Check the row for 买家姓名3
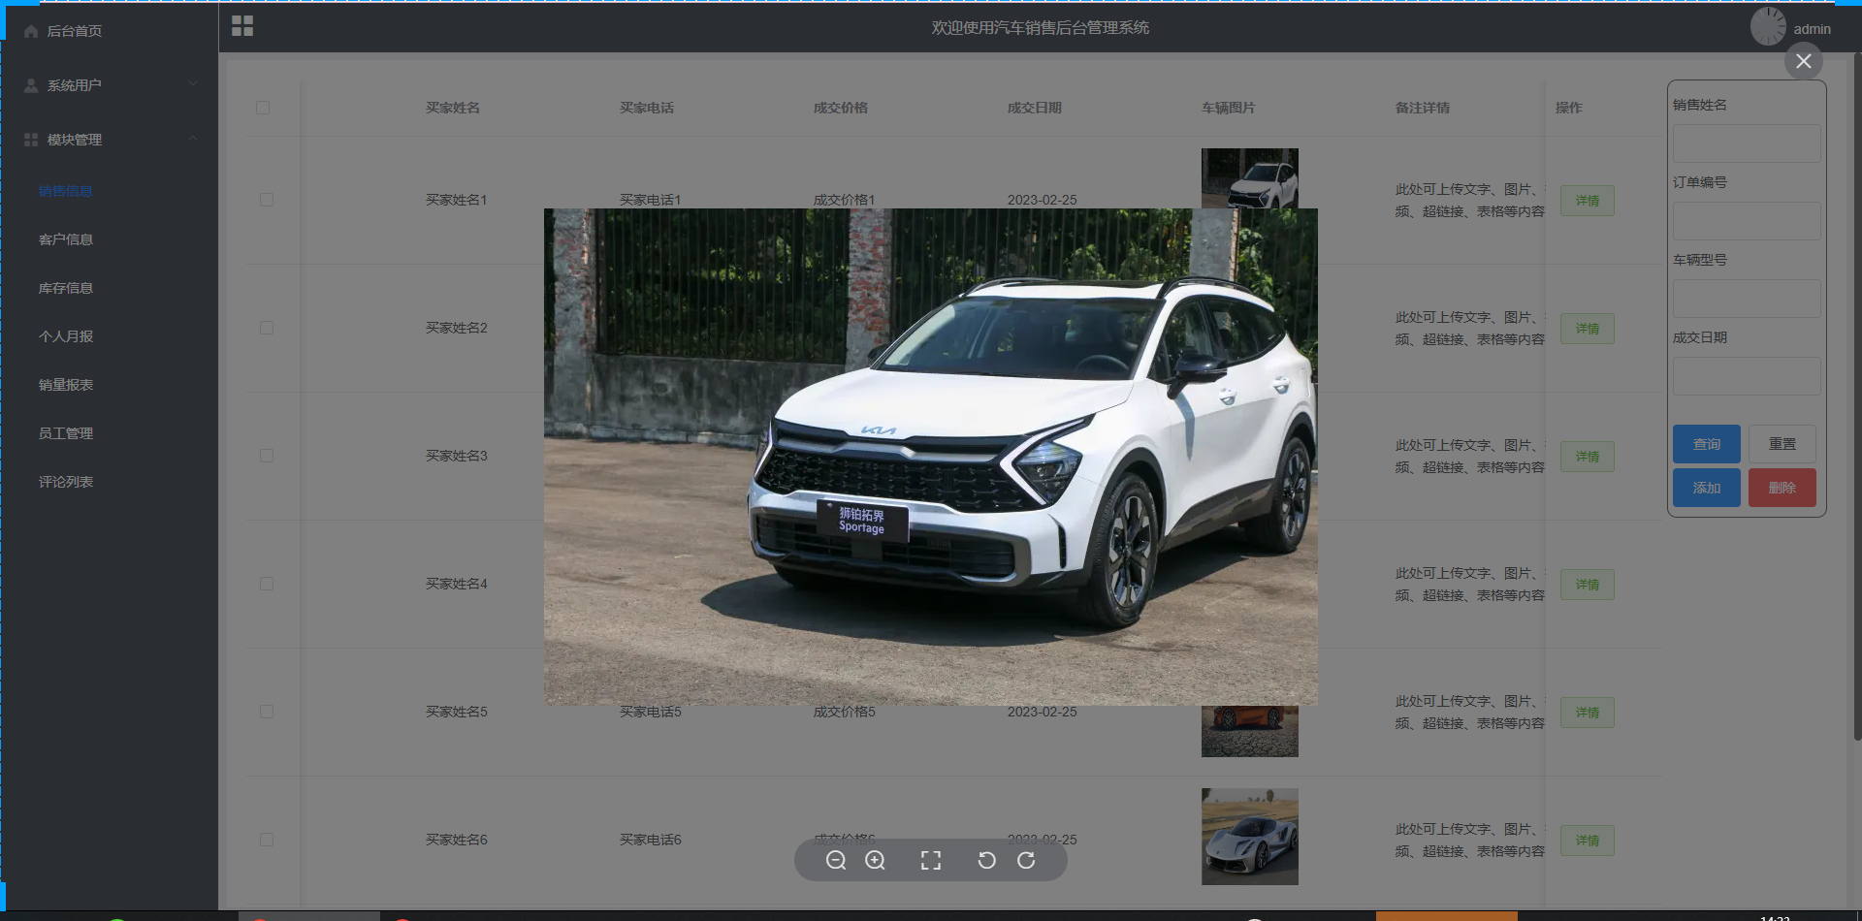1862x921 pixels. point(267,456)
